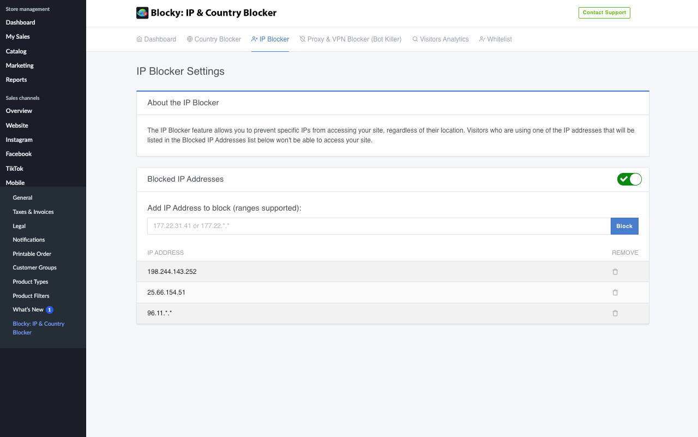Viewport: 698px width, 437px height.
Task: Open Legal settings page
Action: point(19,226)
